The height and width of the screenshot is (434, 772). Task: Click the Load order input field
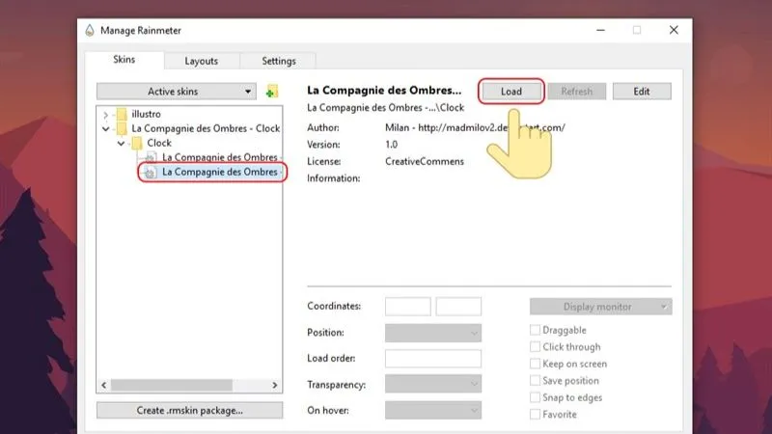click(433, 358)
